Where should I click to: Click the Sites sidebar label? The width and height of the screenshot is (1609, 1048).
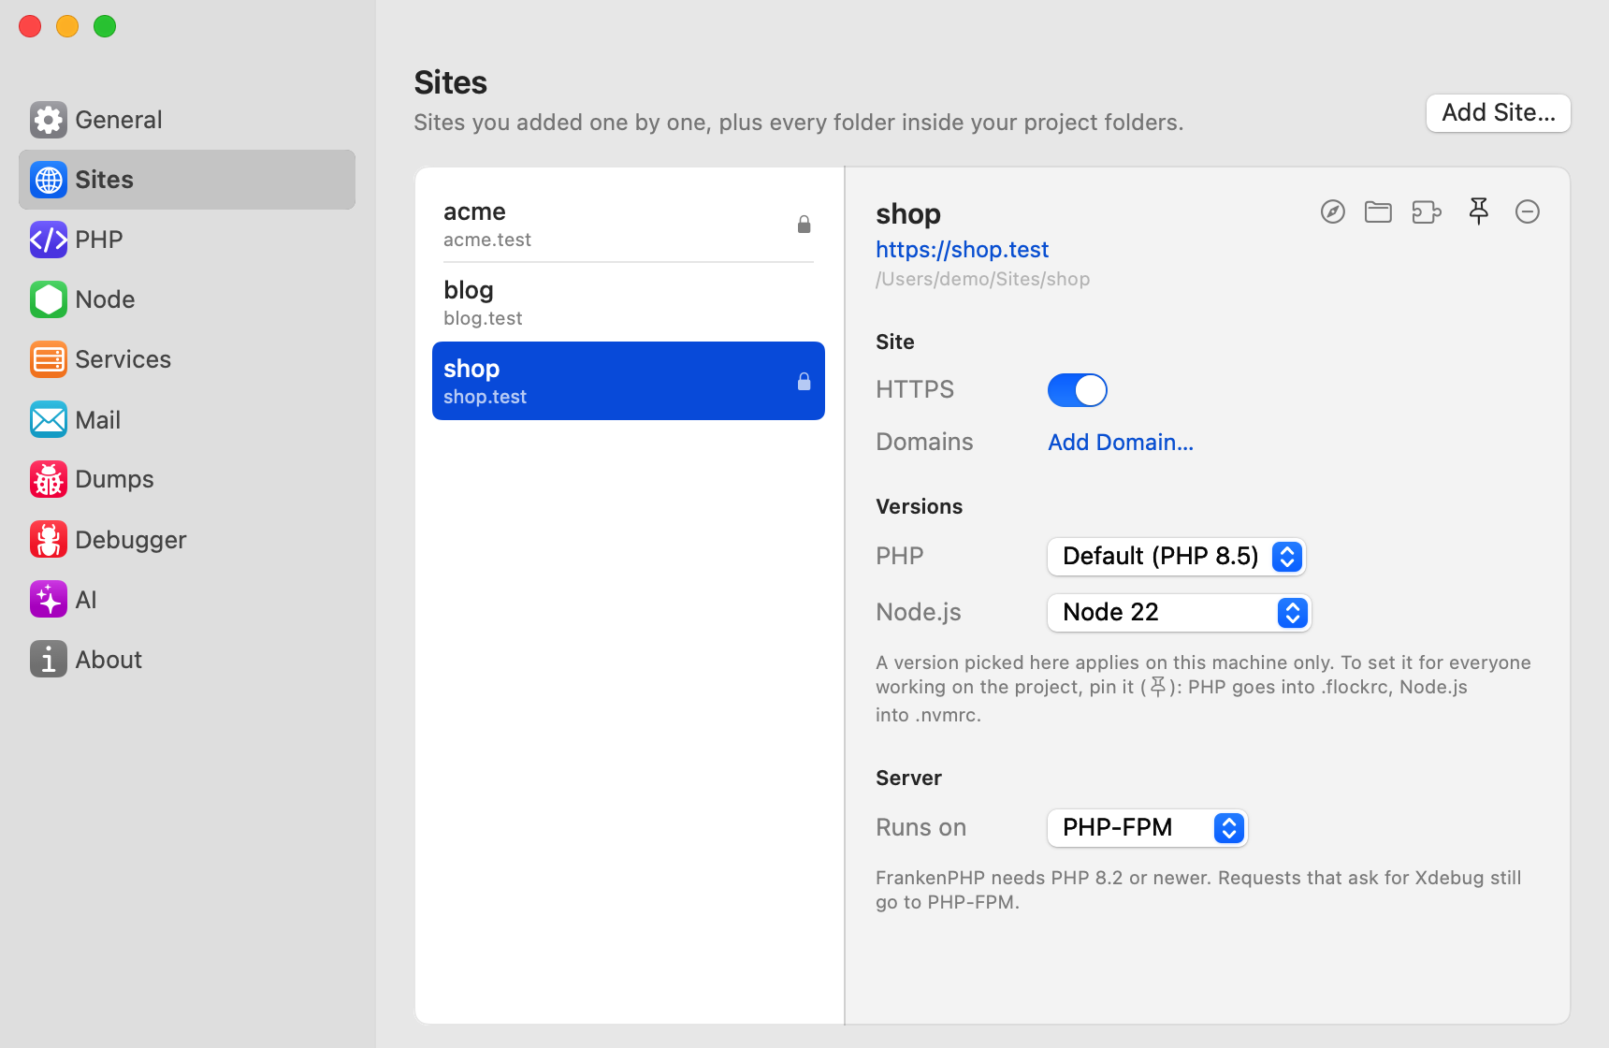point(104,180)
